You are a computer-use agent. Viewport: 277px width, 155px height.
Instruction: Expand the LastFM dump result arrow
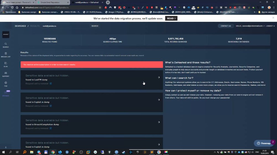coord(159,77)
